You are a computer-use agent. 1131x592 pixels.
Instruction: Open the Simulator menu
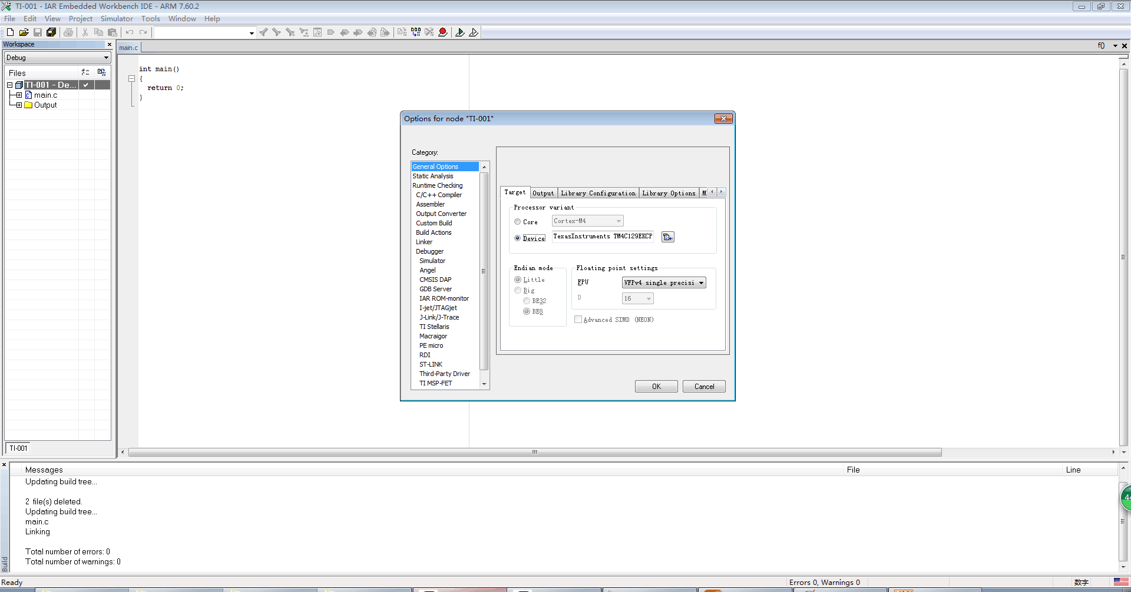117,19
